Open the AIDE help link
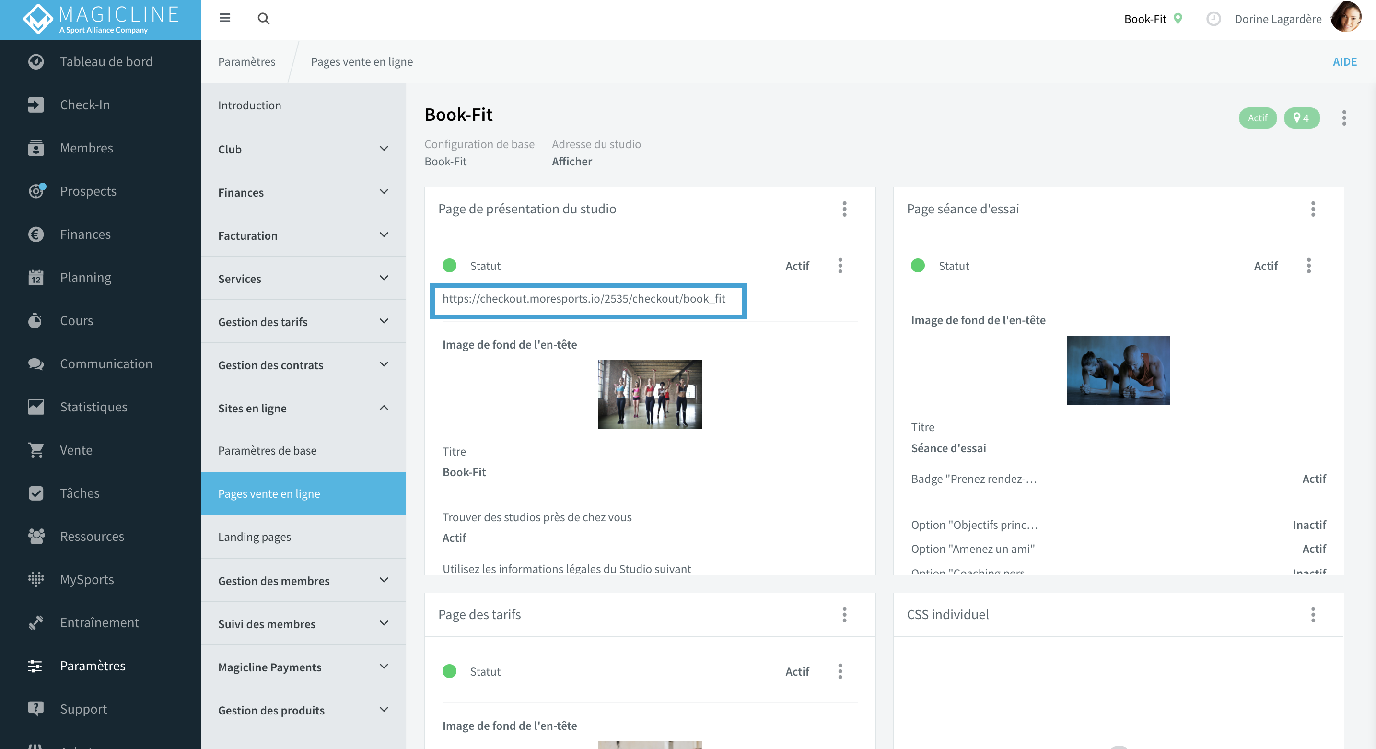Screen dimensions: 1376x749 coord(1344,61)
